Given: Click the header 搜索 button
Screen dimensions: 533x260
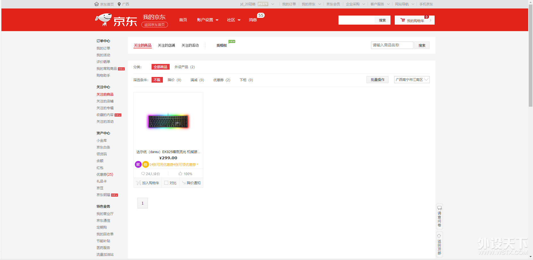Looking at the screenshot, I should pyautogui.click(x=382, y=20).
